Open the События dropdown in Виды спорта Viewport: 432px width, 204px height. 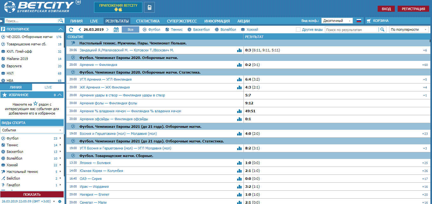coord(32,130)
